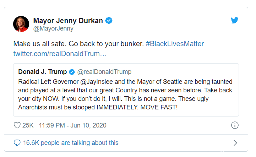Open the 11:59 PM - Jun 10, 2020 timestamp

[73, 125]
